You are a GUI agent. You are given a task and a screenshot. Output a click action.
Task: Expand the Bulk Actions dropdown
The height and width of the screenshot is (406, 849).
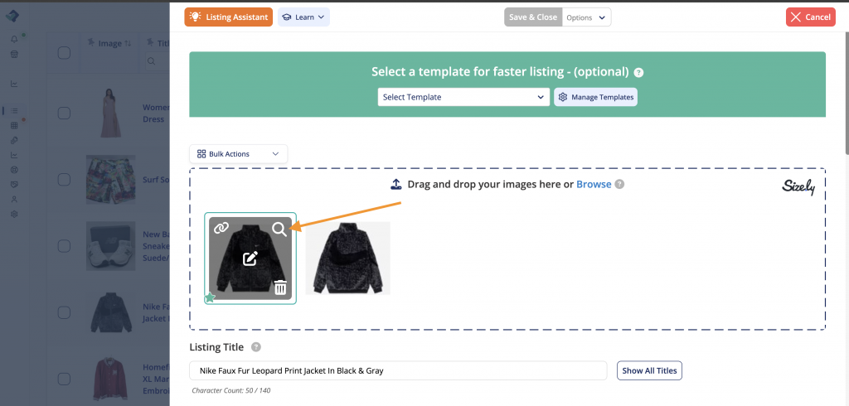click(x=239, y=153)
